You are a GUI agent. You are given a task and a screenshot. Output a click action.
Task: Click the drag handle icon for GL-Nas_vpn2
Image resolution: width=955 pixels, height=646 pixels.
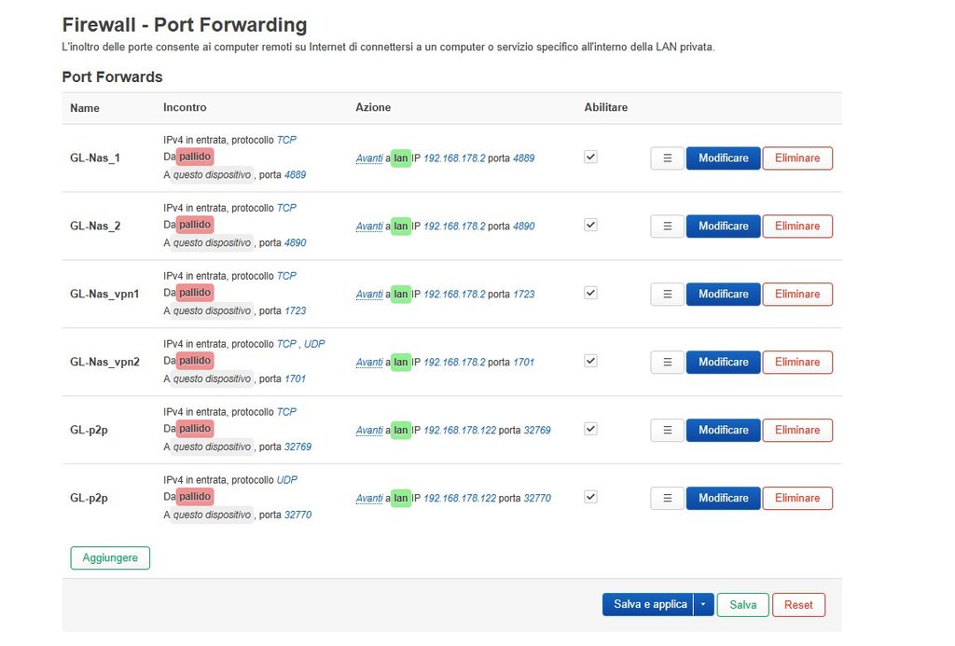click(667, 363)
